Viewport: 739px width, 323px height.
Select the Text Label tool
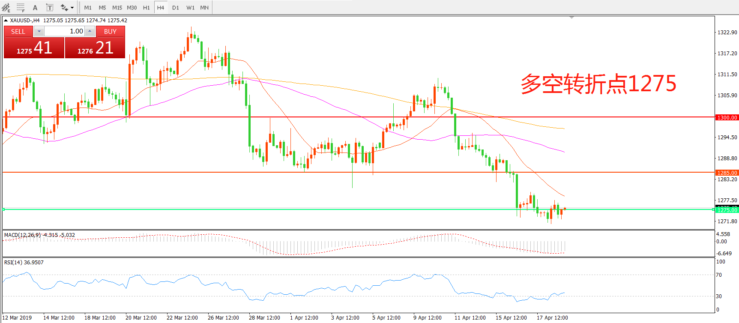pos(50,7)
